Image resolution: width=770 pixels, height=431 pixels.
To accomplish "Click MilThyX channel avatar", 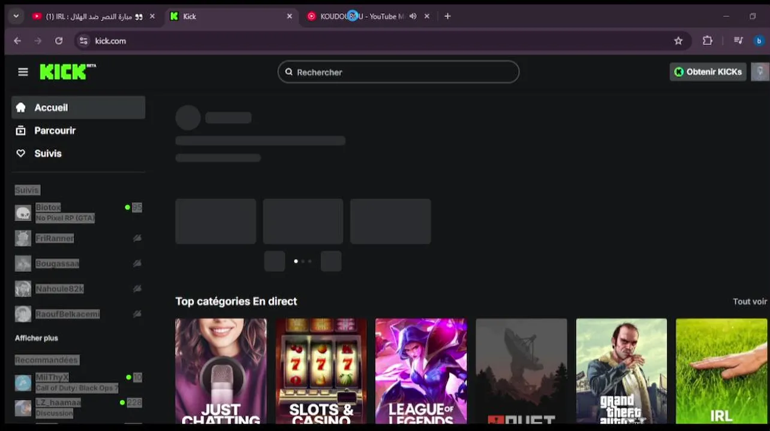I will coord(23,383).
